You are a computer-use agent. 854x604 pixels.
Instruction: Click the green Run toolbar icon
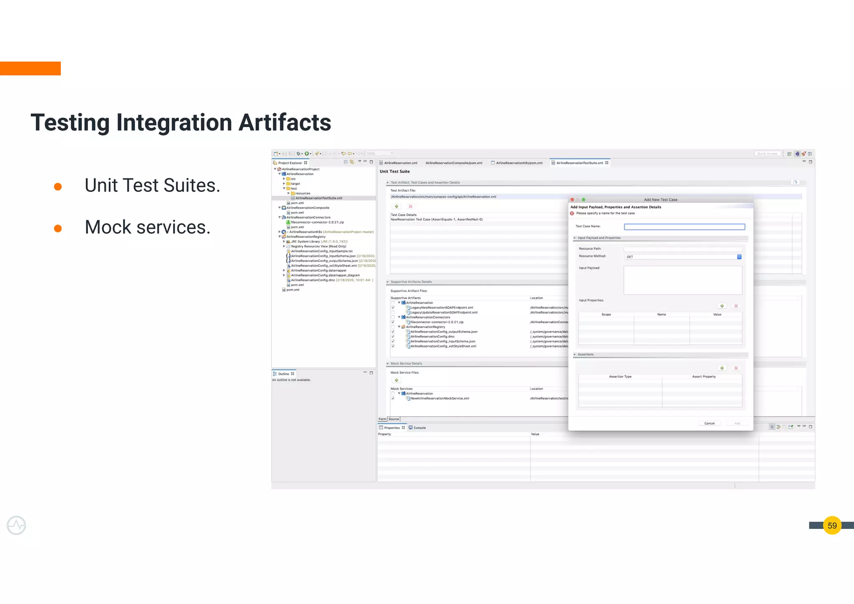[x=307, y=154]
